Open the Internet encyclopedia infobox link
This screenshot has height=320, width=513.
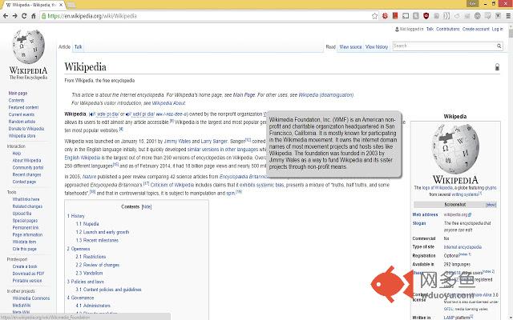pos(463,247)
